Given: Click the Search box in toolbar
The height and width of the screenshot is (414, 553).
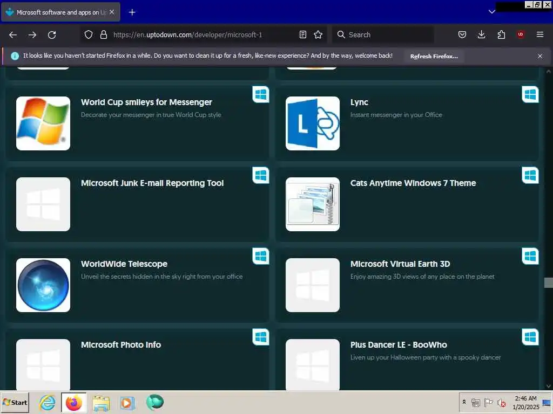Looking at the screenshot, I should coord(383,34).
